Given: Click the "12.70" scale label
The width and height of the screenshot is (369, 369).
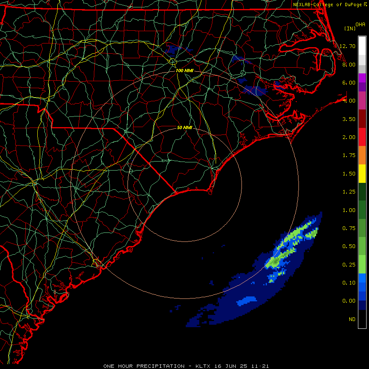Looking at the screenshot, I should [x=347, y=46].
